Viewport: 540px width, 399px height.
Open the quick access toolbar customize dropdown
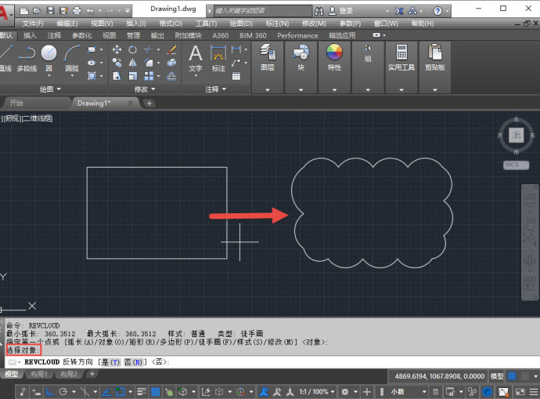click(x=128, y=11)
